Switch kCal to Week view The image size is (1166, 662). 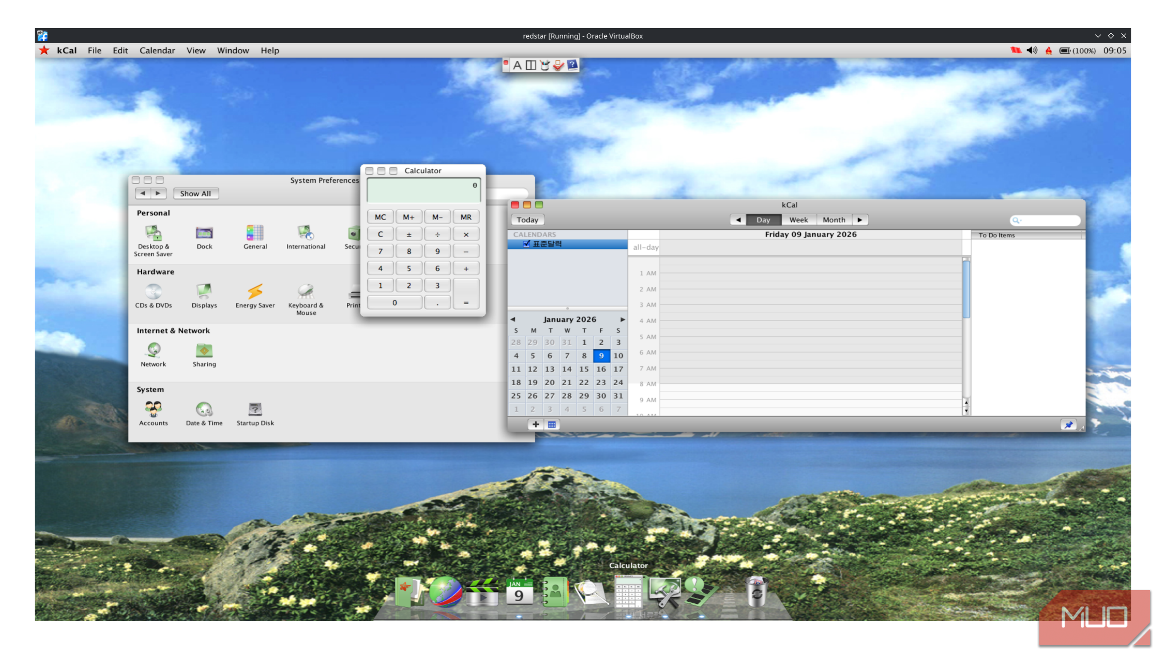click(798, 220)
